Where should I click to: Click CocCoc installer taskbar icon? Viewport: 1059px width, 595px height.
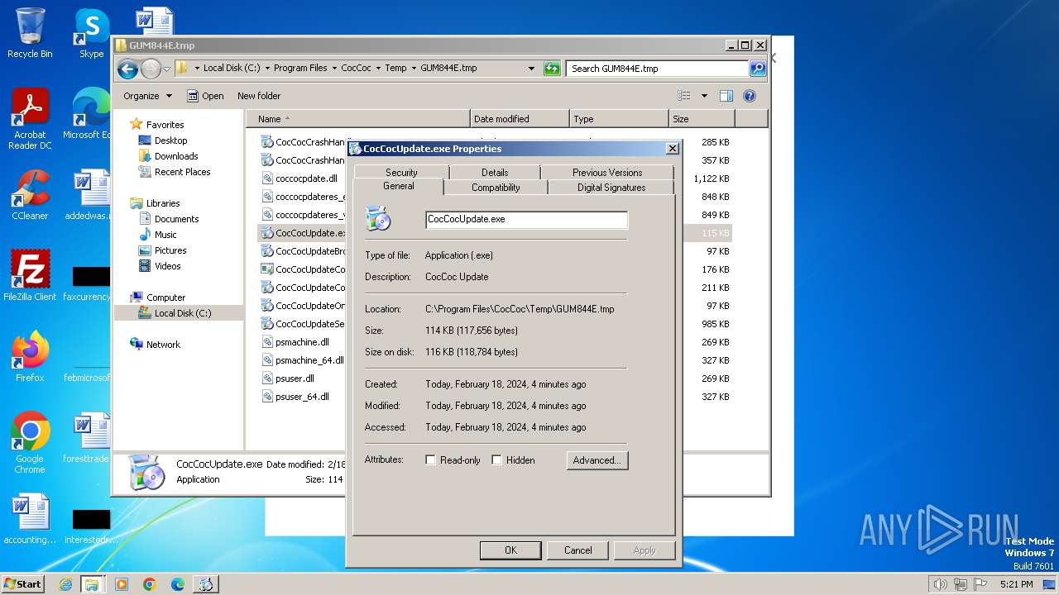pyautogui.click(x=206, y=584)
